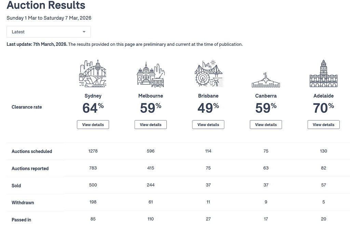The image size is (350, 229).
Task: Click Sydney's sold count of 500
Action: pos(93,185)
